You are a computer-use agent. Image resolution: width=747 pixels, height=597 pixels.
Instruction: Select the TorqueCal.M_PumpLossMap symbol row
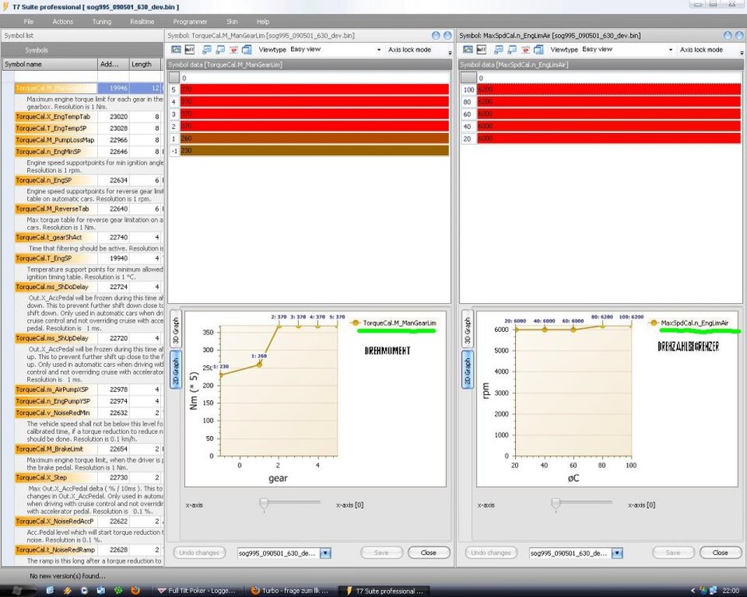[x=88, y=140]
